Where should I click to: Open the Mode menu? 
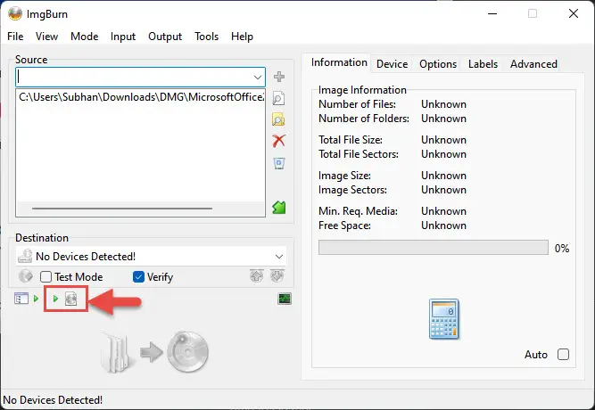[x=84, y=37]
